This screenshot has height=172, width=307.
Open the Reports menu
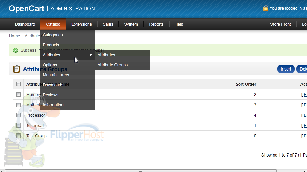pos(156,24)
